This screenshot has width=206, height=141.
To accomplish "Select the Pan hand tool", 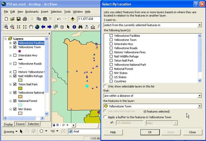I will pos(31,27).
